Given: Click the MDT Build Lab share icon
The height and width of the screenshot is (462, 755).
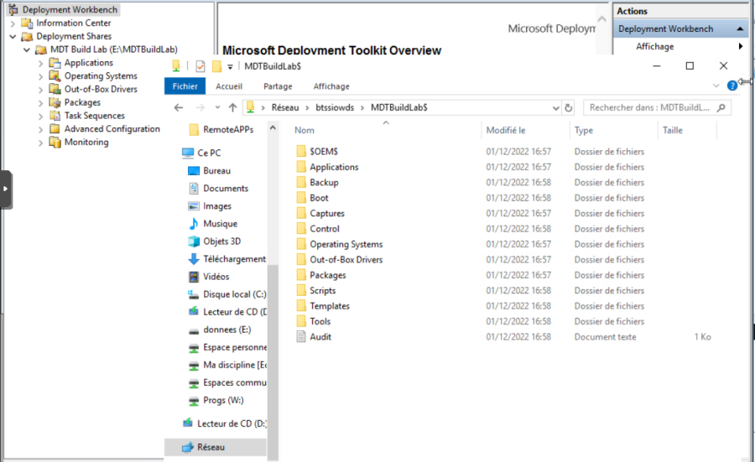Looking at the screenshot, I should point(41,49).
